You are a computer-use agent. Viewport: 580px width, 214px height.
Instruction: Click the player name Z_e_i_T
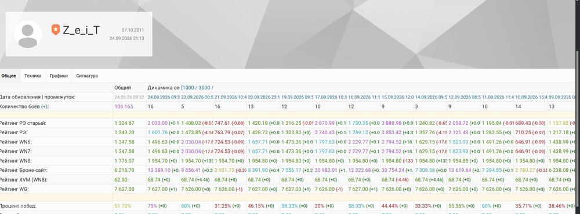(81, 30)
